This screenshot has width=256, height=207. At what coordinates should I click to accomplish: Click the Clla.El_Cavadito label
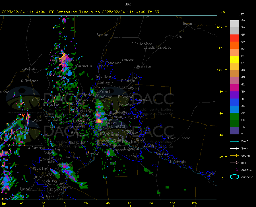click(x=157, y=48)
